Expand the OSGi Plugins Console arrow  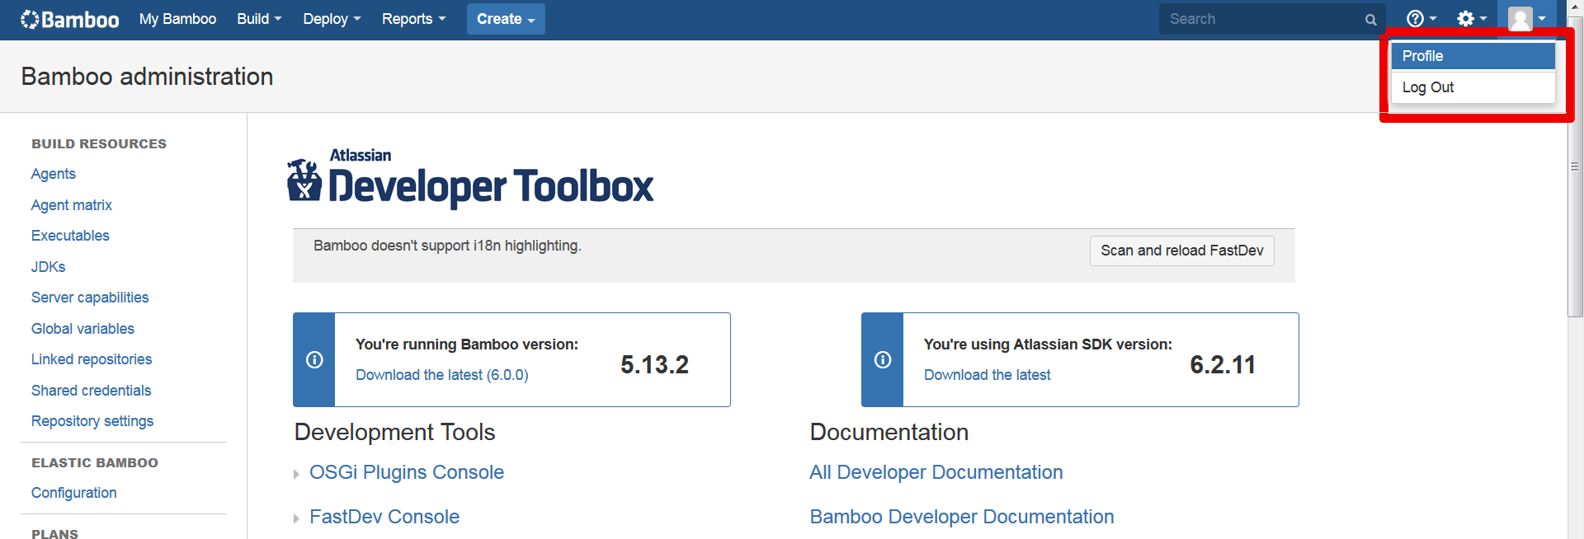pyautogui.click(x=297, y=474)
